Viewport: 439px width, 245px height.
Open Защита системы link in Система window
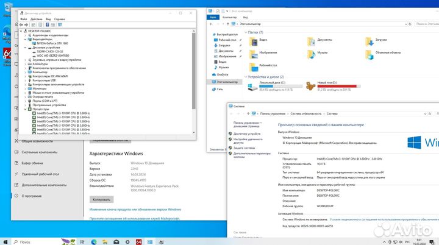click(244, 148)
